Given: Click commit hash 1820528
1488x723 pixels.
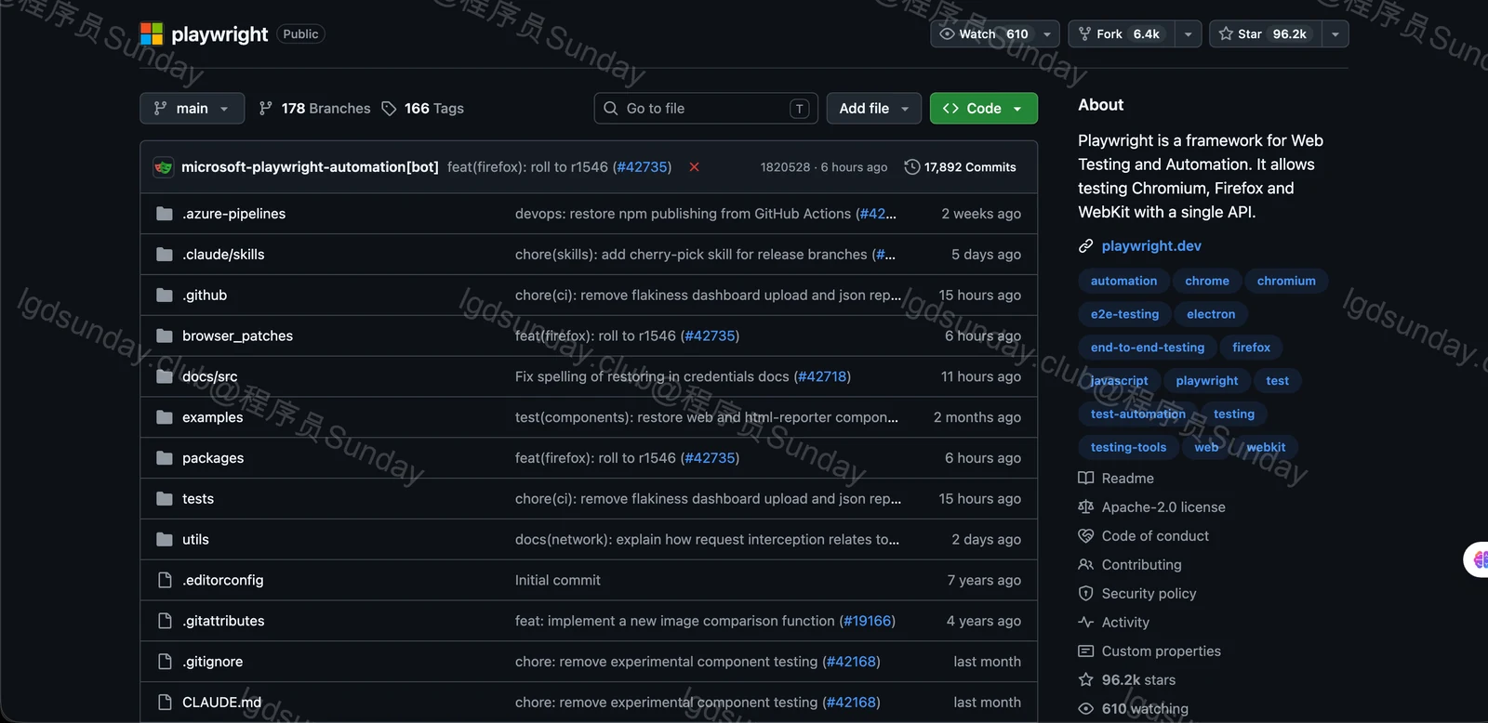Looking at the screenshot, I should (786, 167).
